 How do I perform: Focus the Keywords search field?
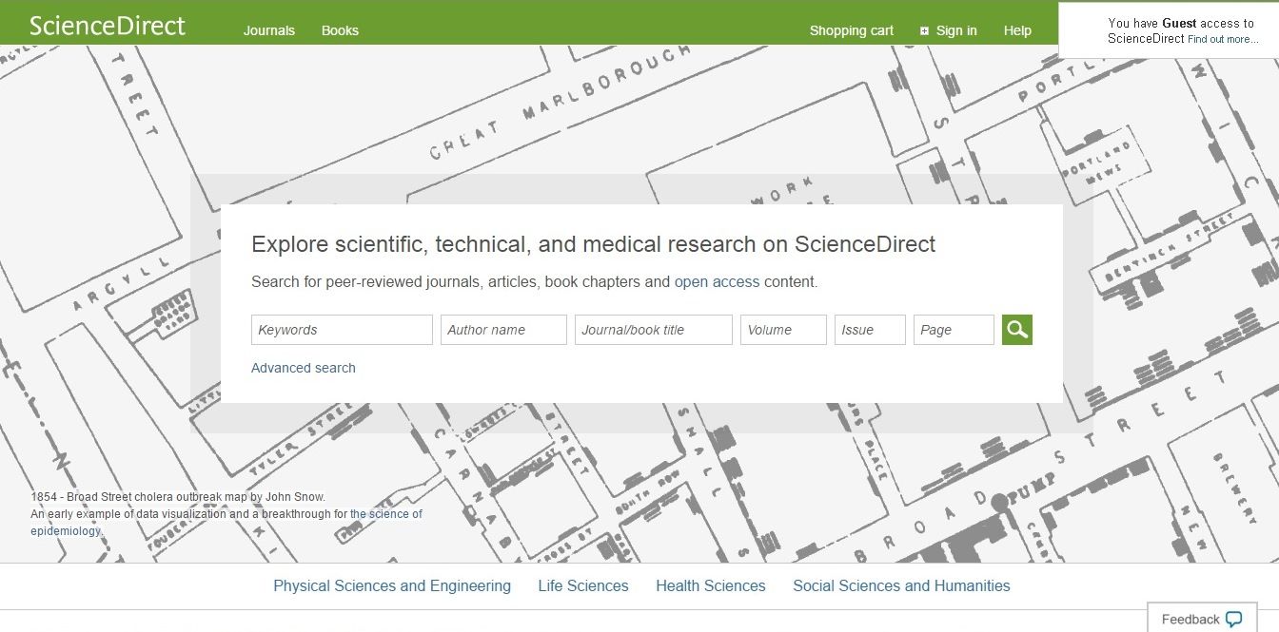coord(342,330)
